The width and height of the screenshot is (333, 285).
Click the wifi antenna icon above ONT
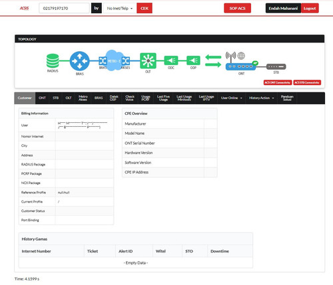[x=230, y=56]
